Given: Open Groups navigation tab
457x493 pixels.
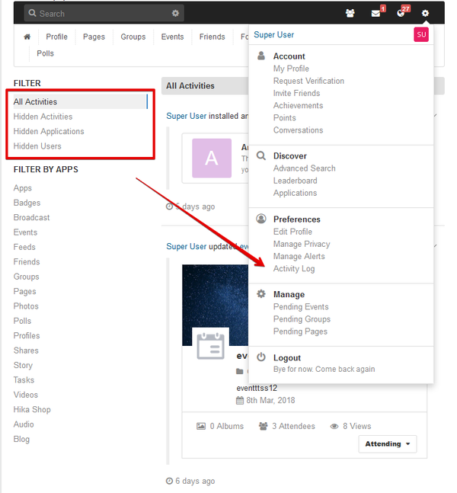Looking at the screenshot, I should click(133, 37).
